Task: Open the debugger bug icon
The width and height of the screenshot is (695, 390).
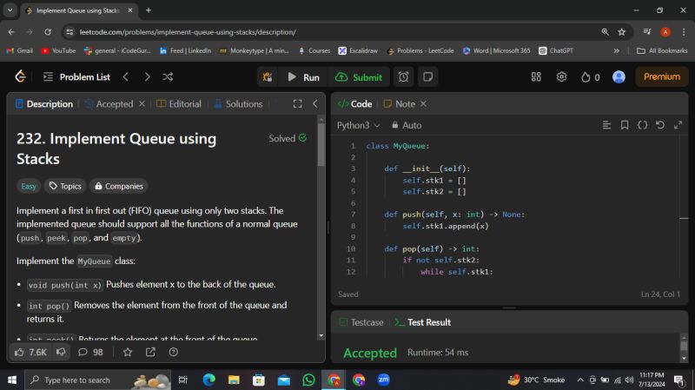Action: 268,77
